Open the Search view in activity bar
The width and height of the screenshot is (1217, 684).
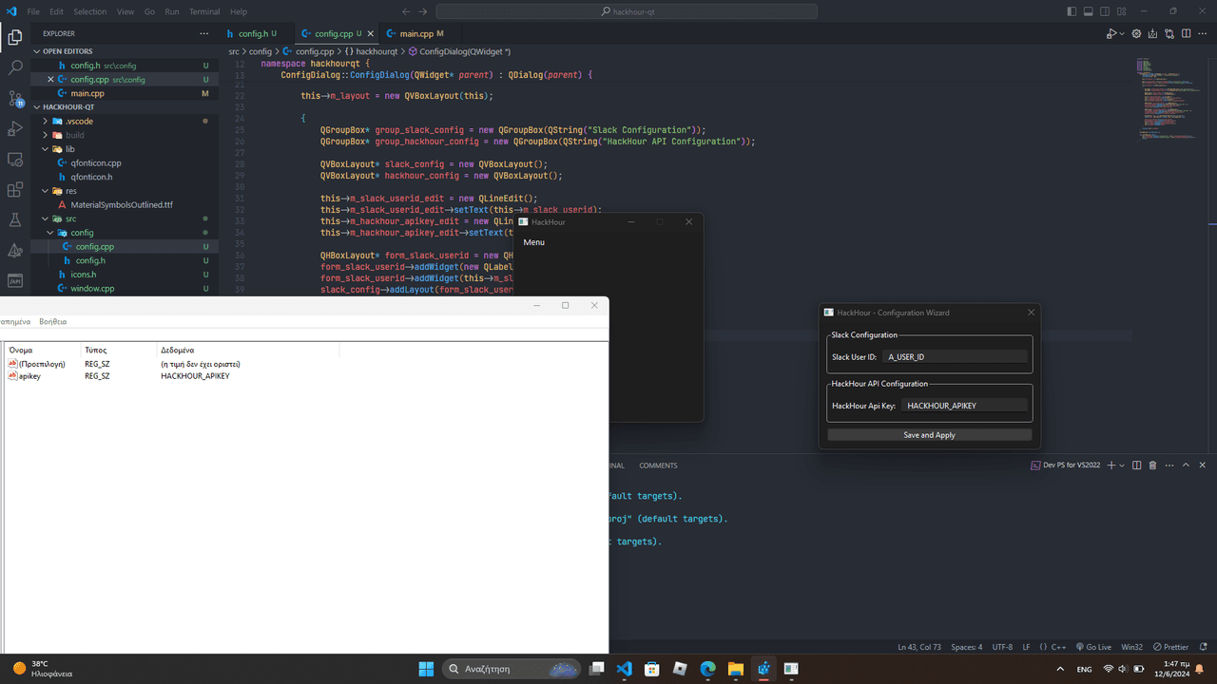[15, 68]
